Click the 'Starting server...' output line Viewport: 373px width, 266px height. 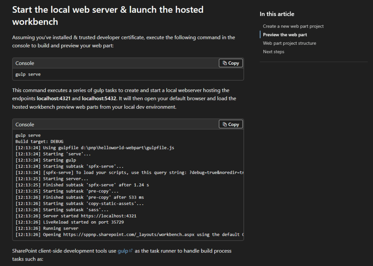click(52, 179)
